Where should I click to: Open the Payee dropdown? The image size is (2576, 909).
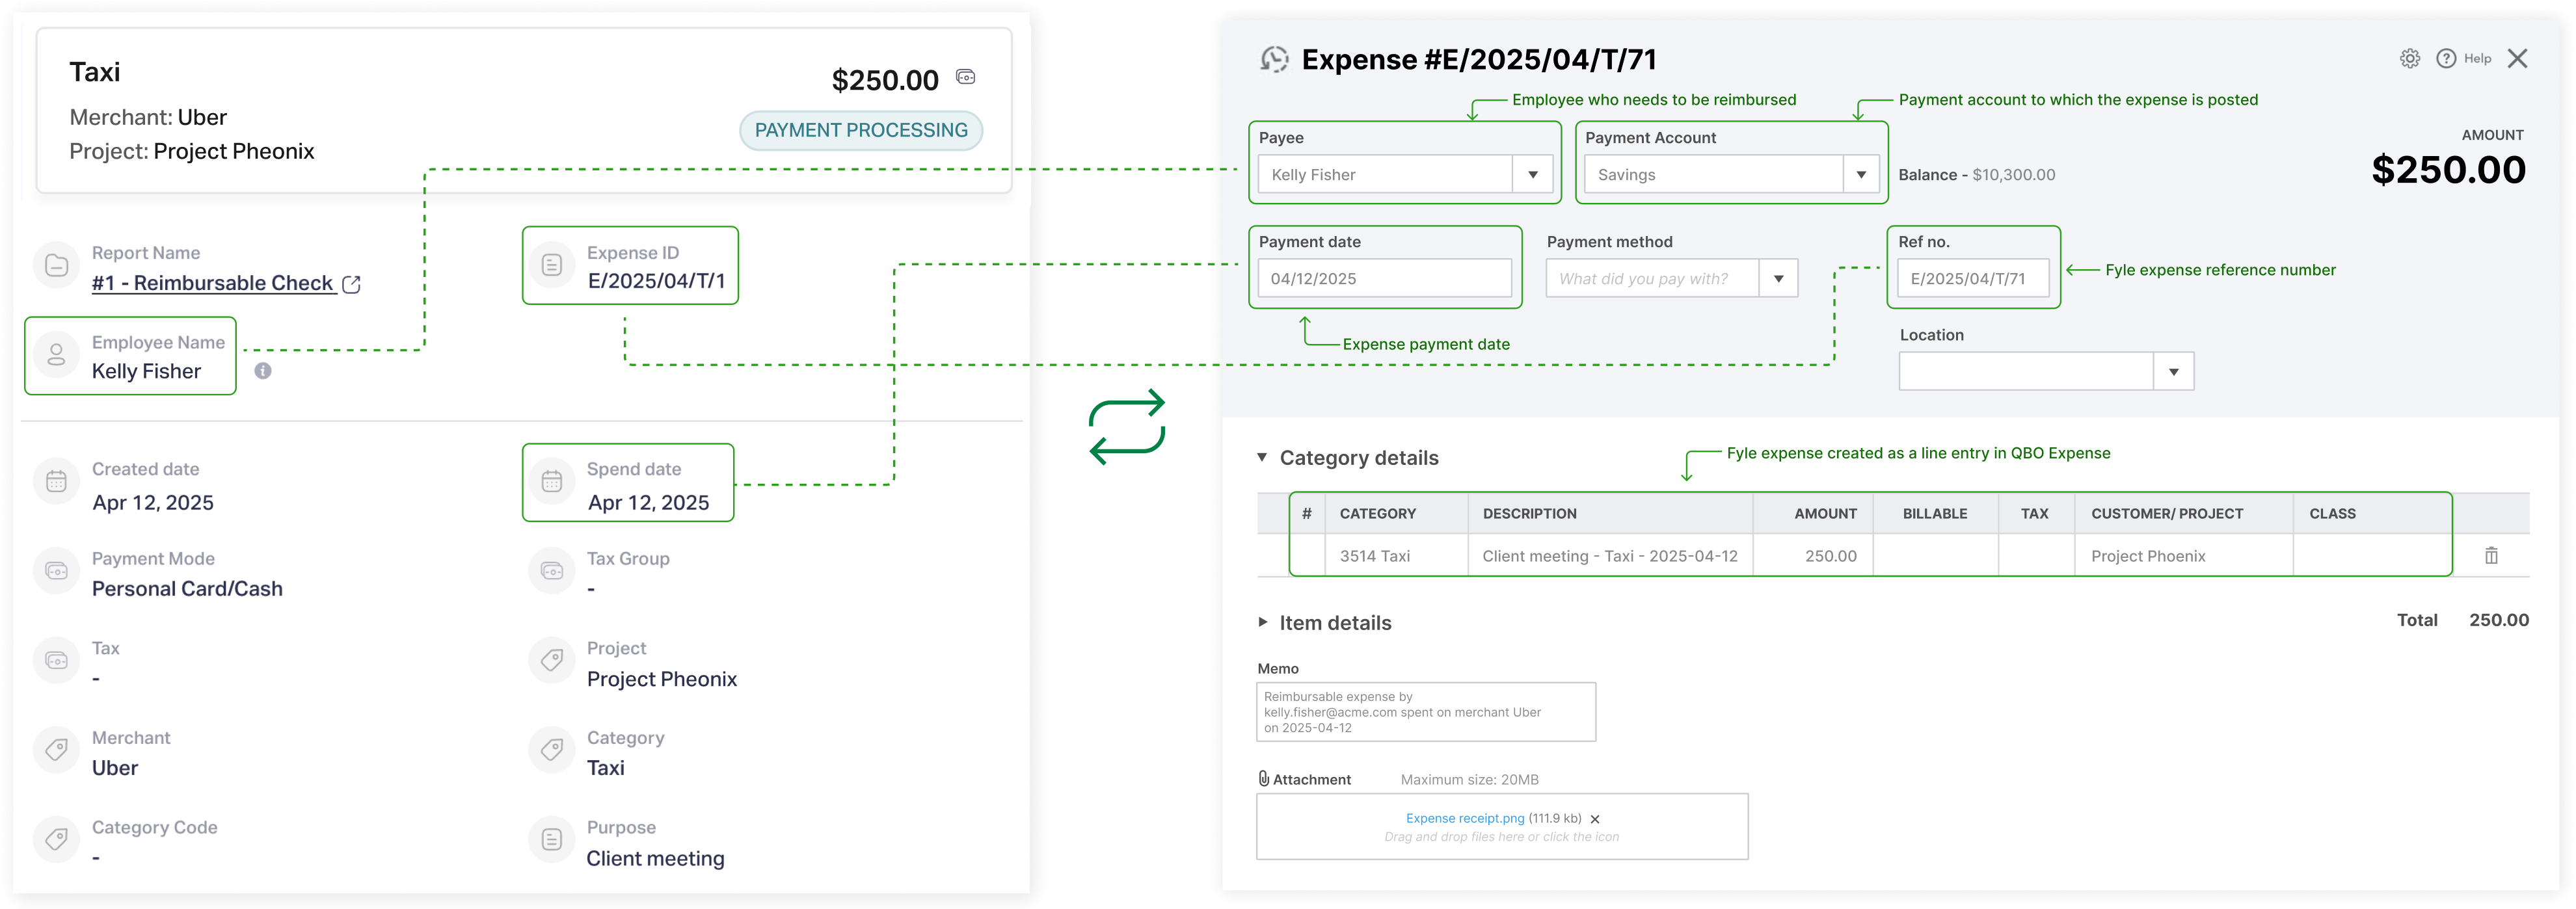[x=1533, y=174]
